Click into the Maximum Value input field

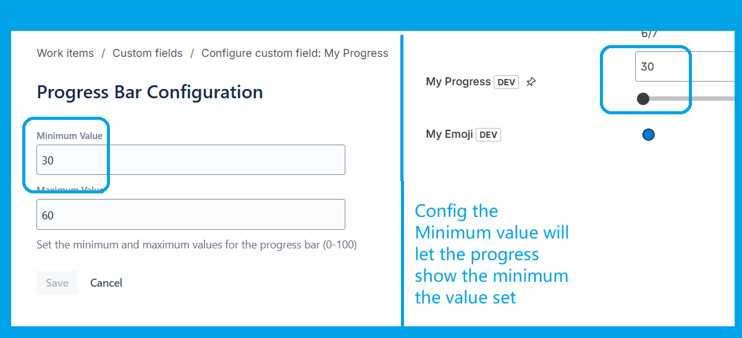tap(190, 214)
